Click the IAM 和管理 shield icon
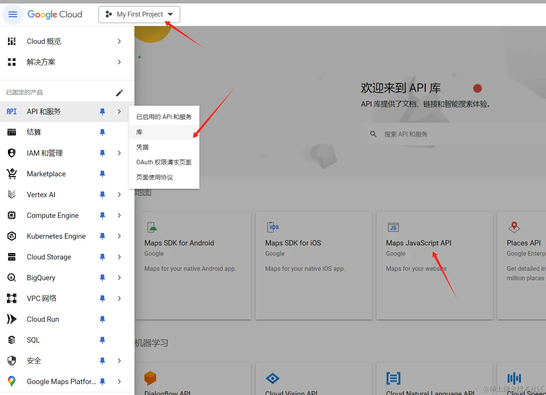Screen dimensions: 546x395 coord(12,153)
